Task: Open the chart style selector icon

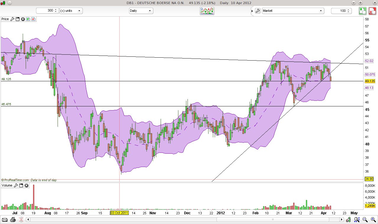Action: (207, 11)
